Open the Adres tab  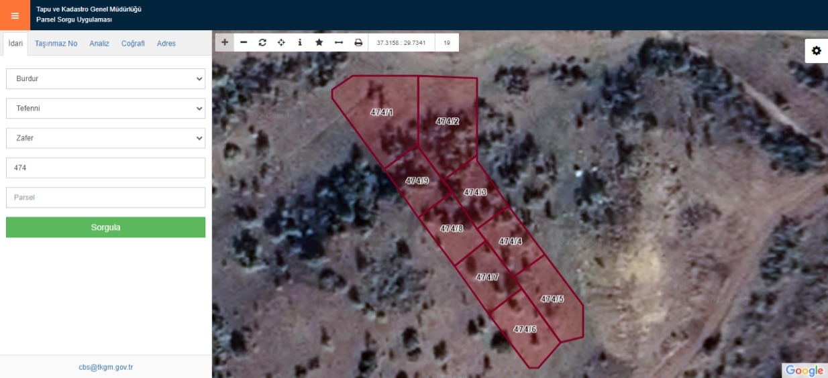click(x=166, y=44)
